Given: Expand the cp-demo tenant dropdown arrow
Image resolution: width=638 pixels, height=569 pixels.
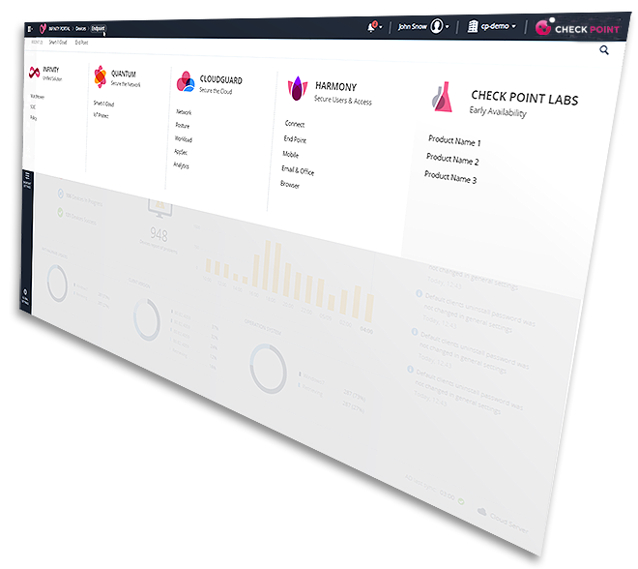Looking at the screenshot, I should [514, 26].
